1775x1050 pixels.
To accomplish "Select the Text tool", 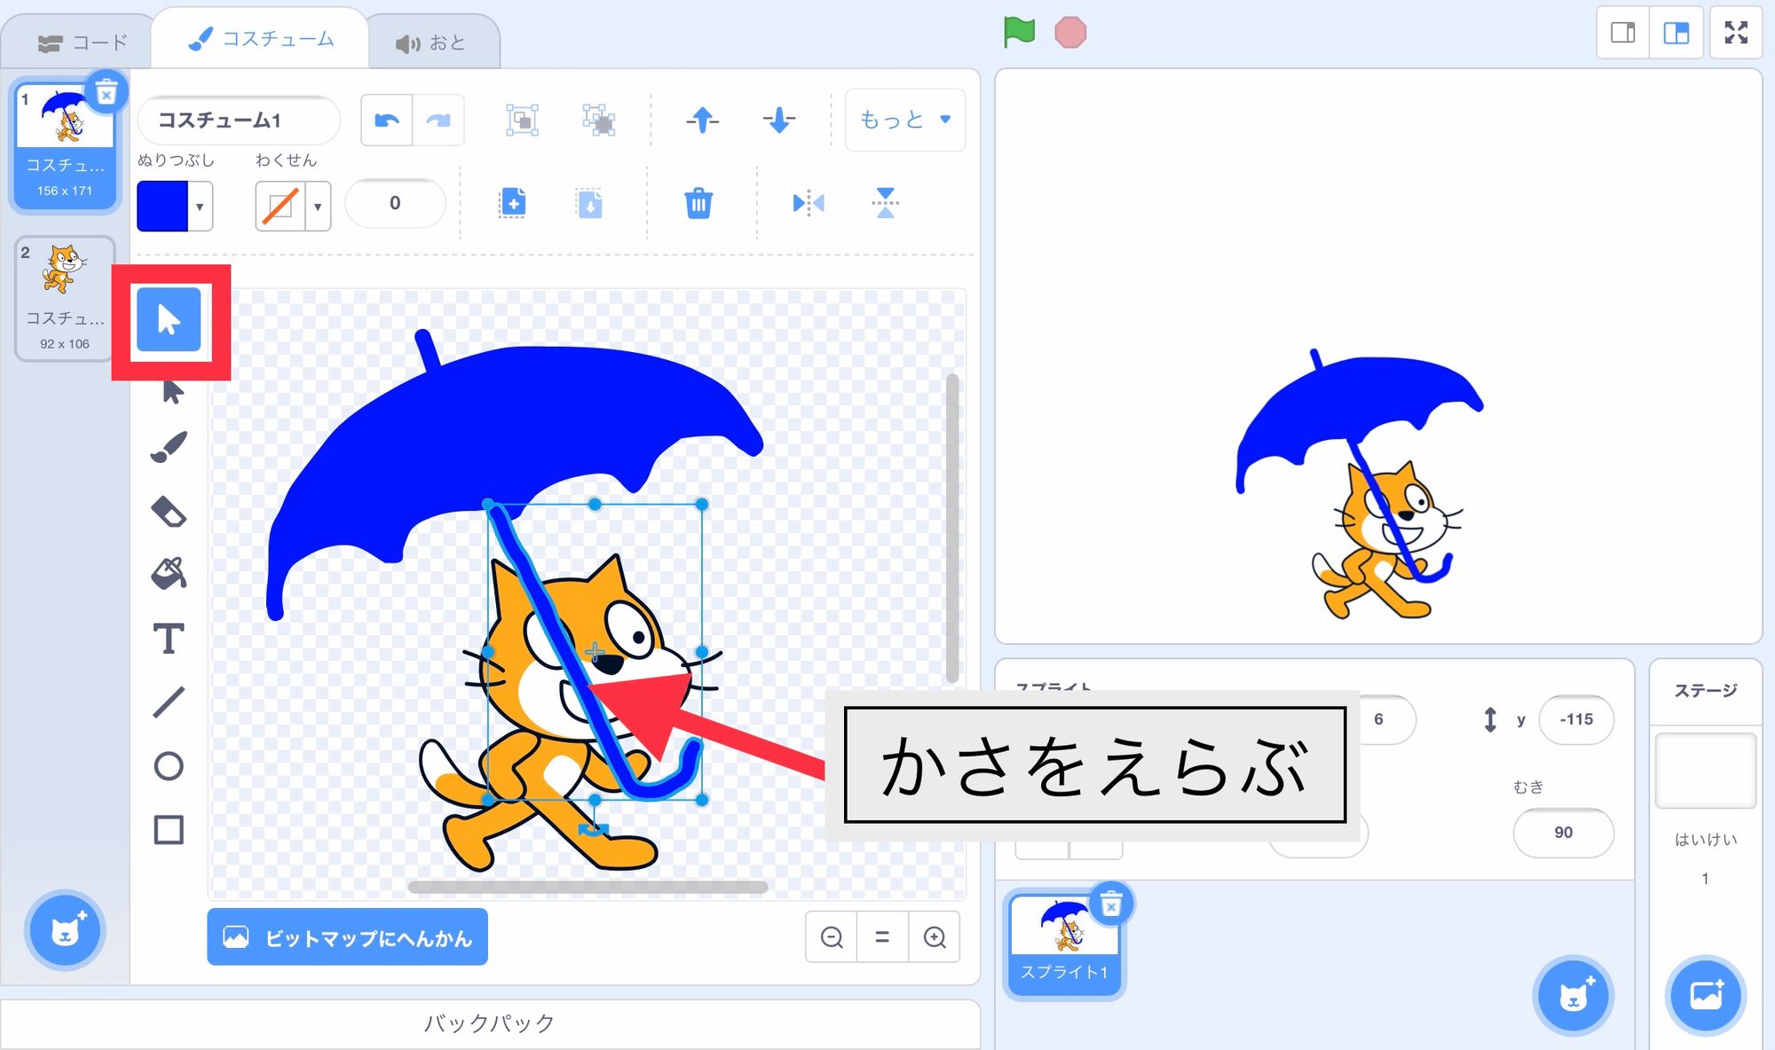I will point(169,638).
